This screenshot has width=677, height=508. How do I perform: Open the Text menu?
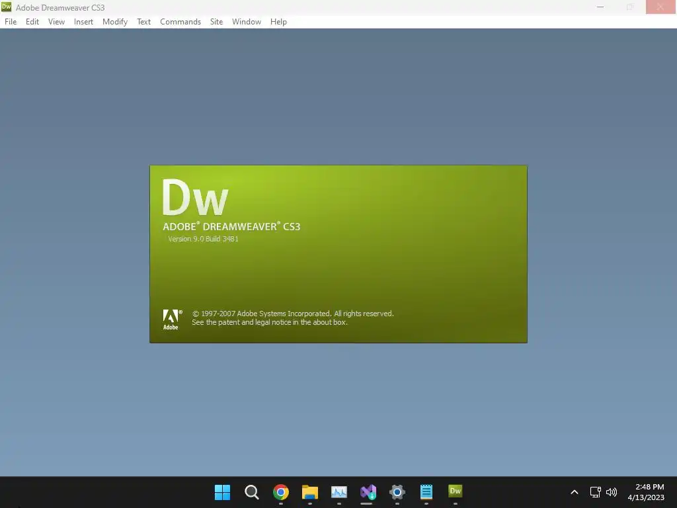(143, 22)
